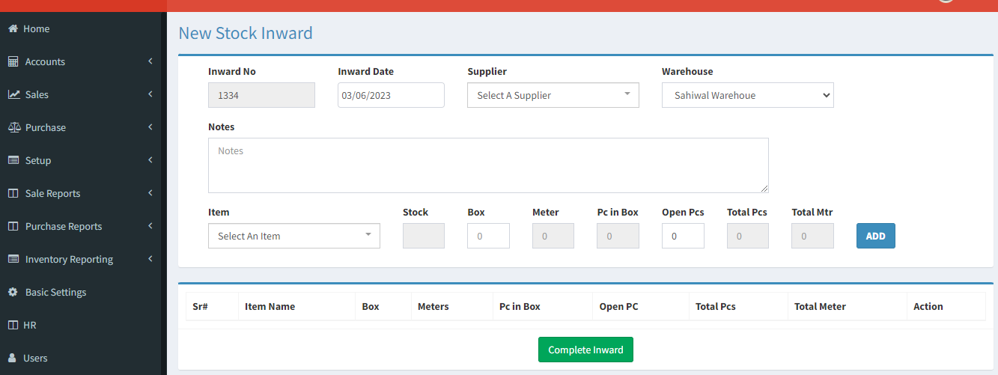Click the Inventory Reporting icon
Screen dimensions: 998x375
[x=13, y=259]
